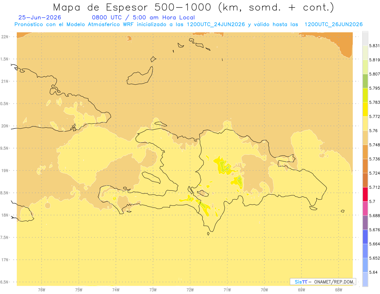Click the legend value '5.831'
The image size is (380, 294).
[374, 46]
